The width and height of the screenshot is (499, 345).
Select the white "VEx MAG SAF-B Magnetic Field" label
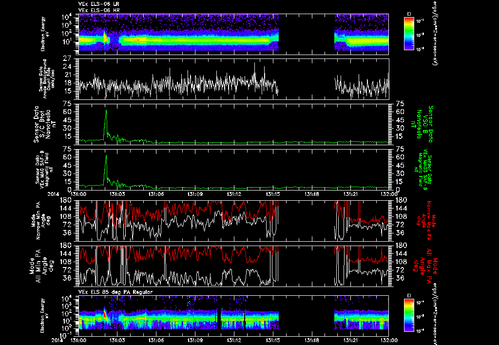44,169
